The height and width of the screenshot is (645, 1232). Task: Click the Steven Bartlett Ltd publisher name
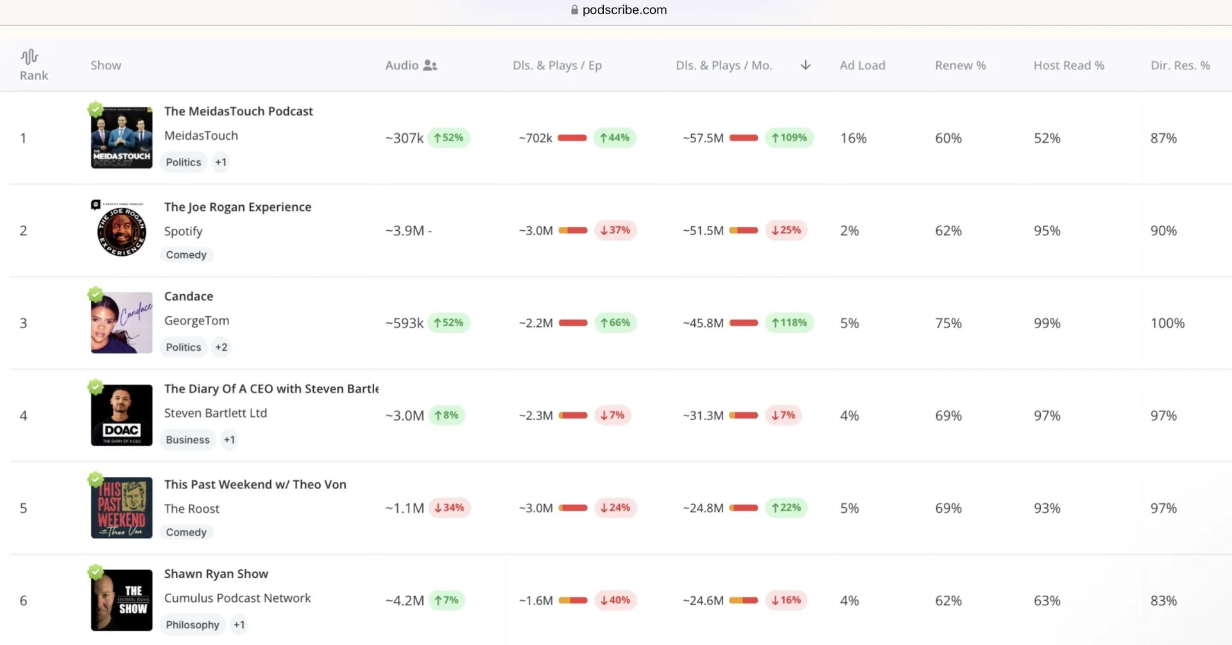pyautogui.click(x=216, y=414)
